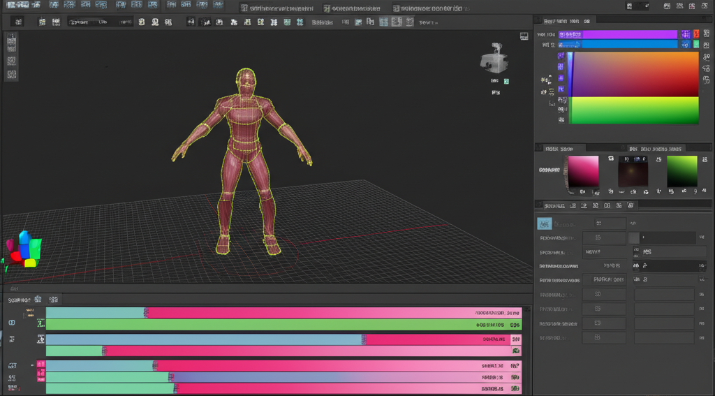This screenshot has width=715, height=396.
Task: Click the narrow vertical blue hue strip
Action: pyautogui.click(x=570, y=74)
